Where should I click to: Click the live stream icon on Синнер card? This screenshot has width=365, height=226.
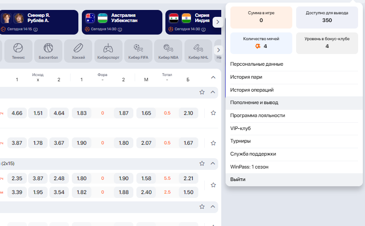pyautogui.click(x=36, y=29)
